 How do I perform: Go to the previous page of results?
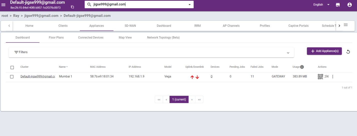click(166, 99)
